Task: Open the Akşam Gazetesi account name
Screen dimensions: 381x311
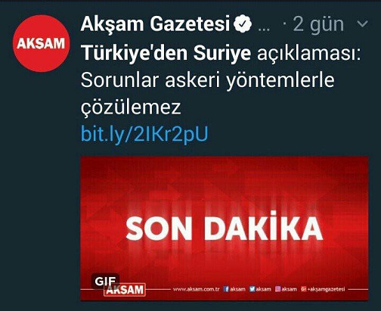Action: (155, 24)
